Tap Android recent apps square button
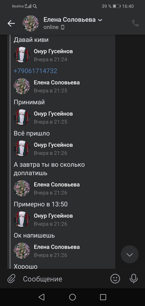Screen dimensions: 145x306 click(x=103, y=297)
